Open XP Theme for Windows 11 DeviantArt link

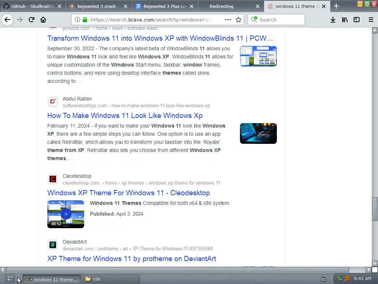(x=132, y=258)
